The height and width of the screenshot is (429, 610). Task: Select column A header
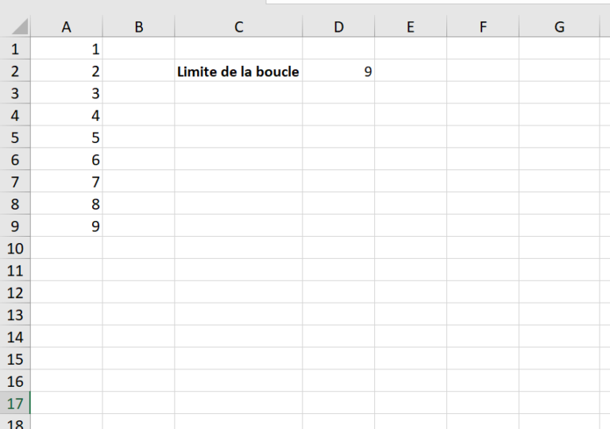click(67, 27)
